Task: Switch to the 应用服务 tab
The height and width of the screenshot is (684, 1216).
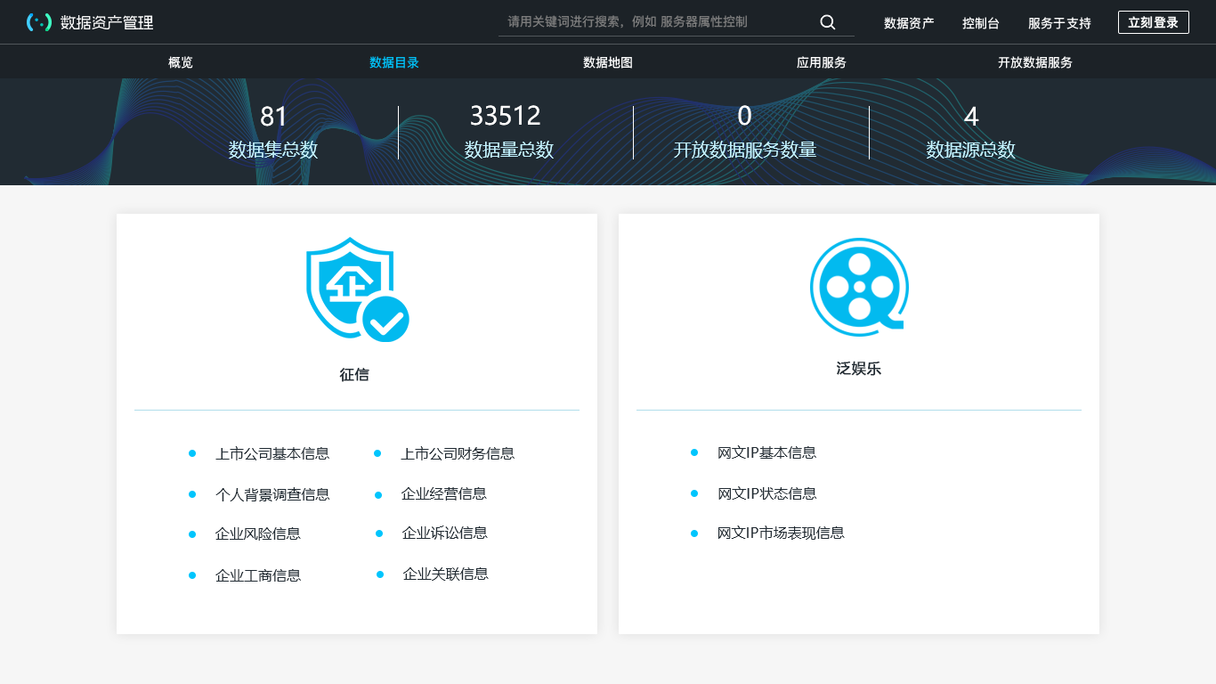Action: pos(822,62)
